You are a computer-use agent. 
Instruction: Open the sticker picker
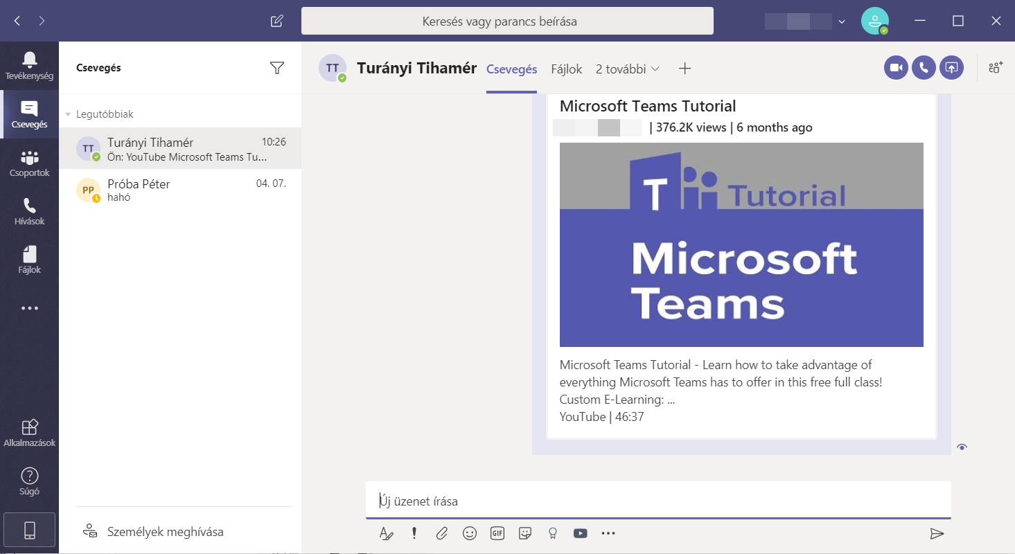click(x=525, y=533)
